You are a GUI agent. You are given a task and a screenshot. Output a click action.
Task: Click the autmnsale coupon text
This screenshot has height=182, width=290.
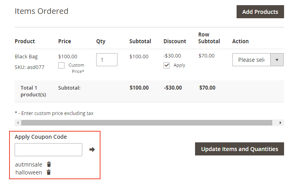(28, 165)
